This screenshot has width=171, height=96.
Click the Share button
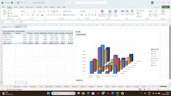point(166,7)
